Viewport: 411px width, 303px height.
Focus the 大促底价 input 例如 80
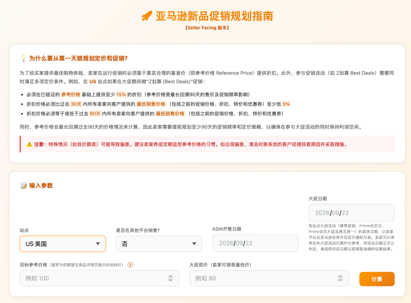tap(269, 278)
